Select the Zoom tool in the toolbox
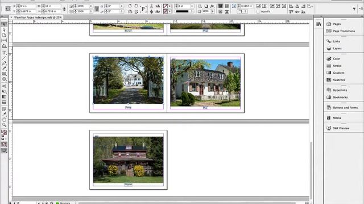Viewport: 364px width, 204px height. coord(4,125)
